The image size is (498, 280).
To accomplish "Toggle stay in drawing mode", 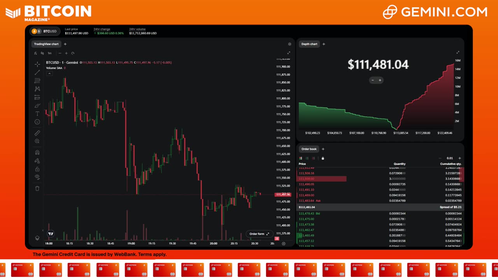I will coord(37,161).
